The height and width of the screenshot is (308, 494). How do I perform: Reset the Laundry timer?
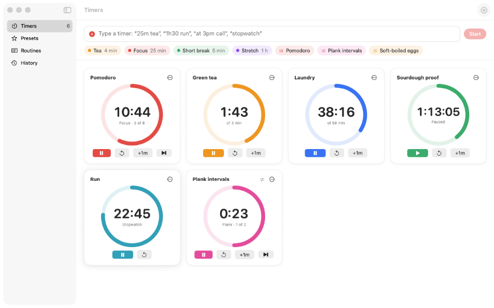click(337, 153)
